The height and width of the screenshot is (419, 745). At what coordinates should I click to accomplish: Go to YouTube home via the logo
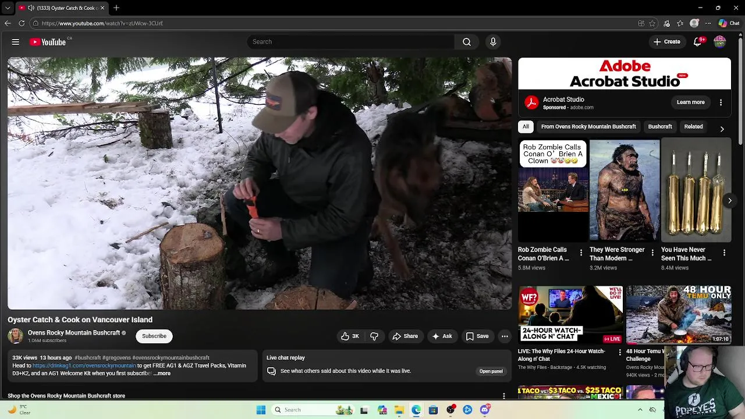[x=48, y=42]
